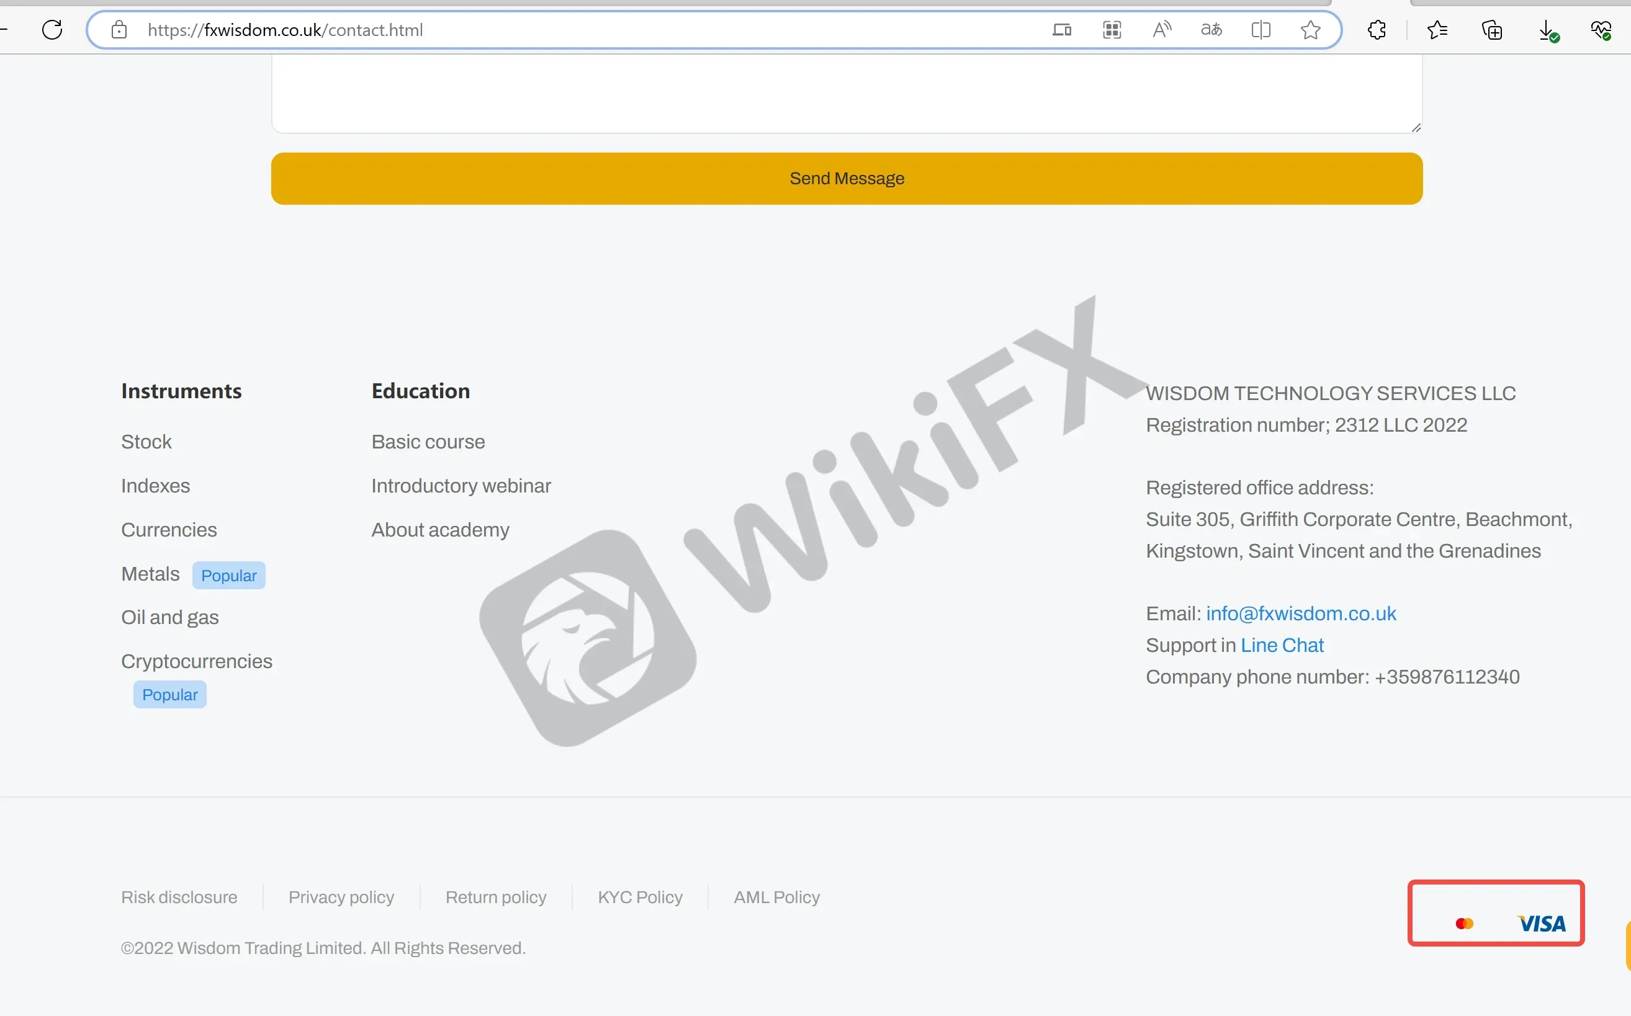Click the Kingstown, Saint Vincent and the Grenadines line
The image size is (1631, 1016).
tap(1343, 551)
